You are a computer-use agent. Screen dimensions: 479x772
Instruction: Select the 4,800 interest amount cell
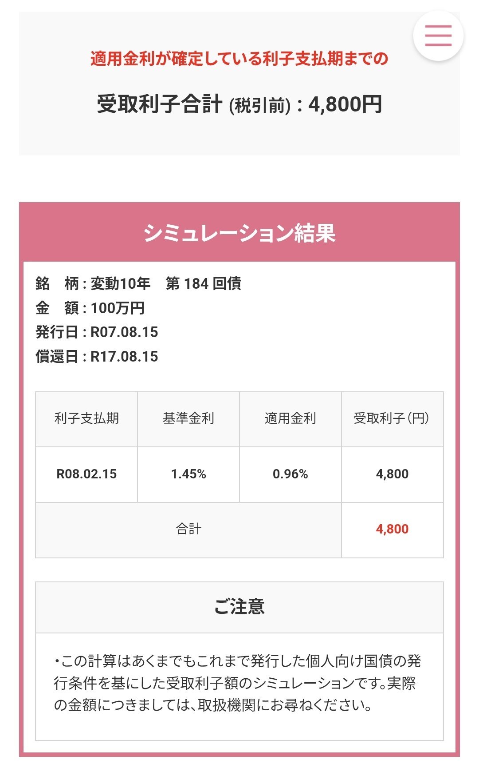[392, 474]
